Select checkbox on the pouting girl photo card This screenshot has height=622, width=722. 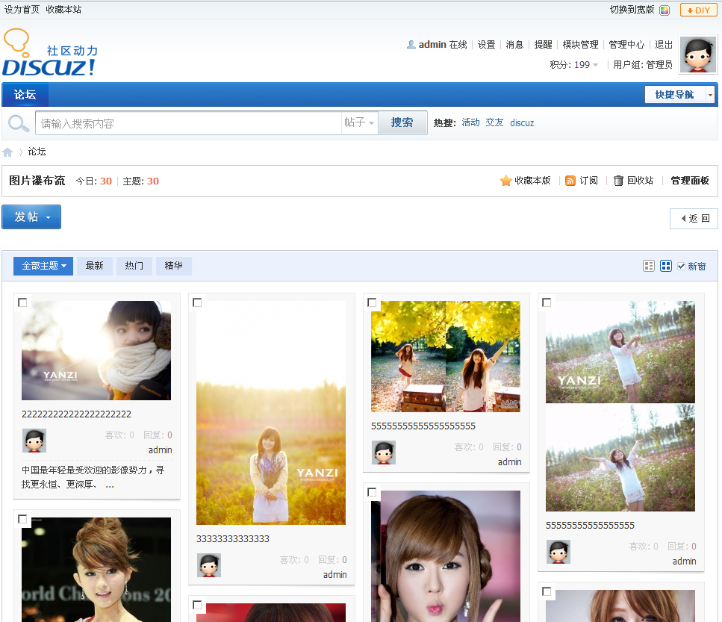(372, 492)
